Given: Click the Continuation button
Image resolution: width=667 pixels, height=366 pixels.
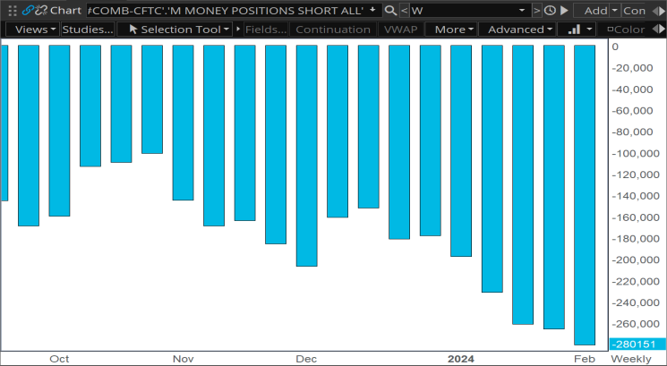Looking at the screenshot, I should (x=333, y=30).
